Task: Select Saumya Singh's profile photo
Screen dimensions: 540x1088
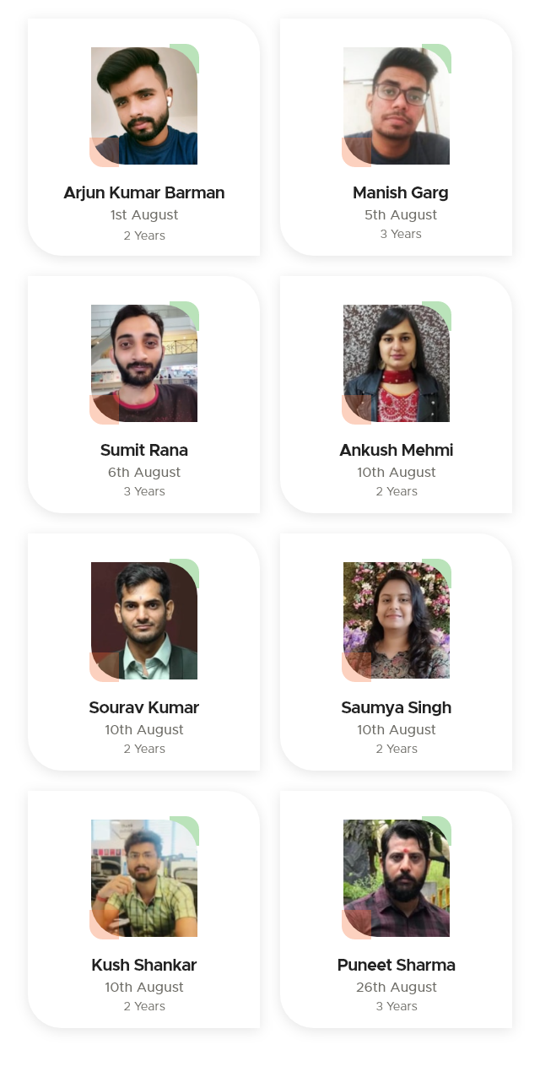Action: click(x=397, y=620)
